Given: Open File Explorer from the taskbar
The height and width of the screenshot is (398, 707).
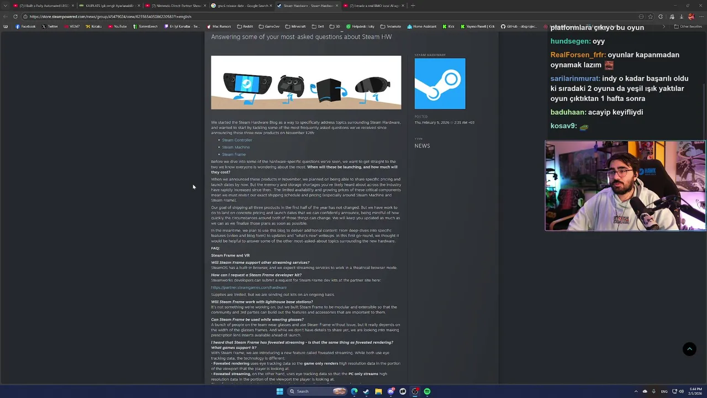Looking at the screenshot, I should [x=378, y=391].
